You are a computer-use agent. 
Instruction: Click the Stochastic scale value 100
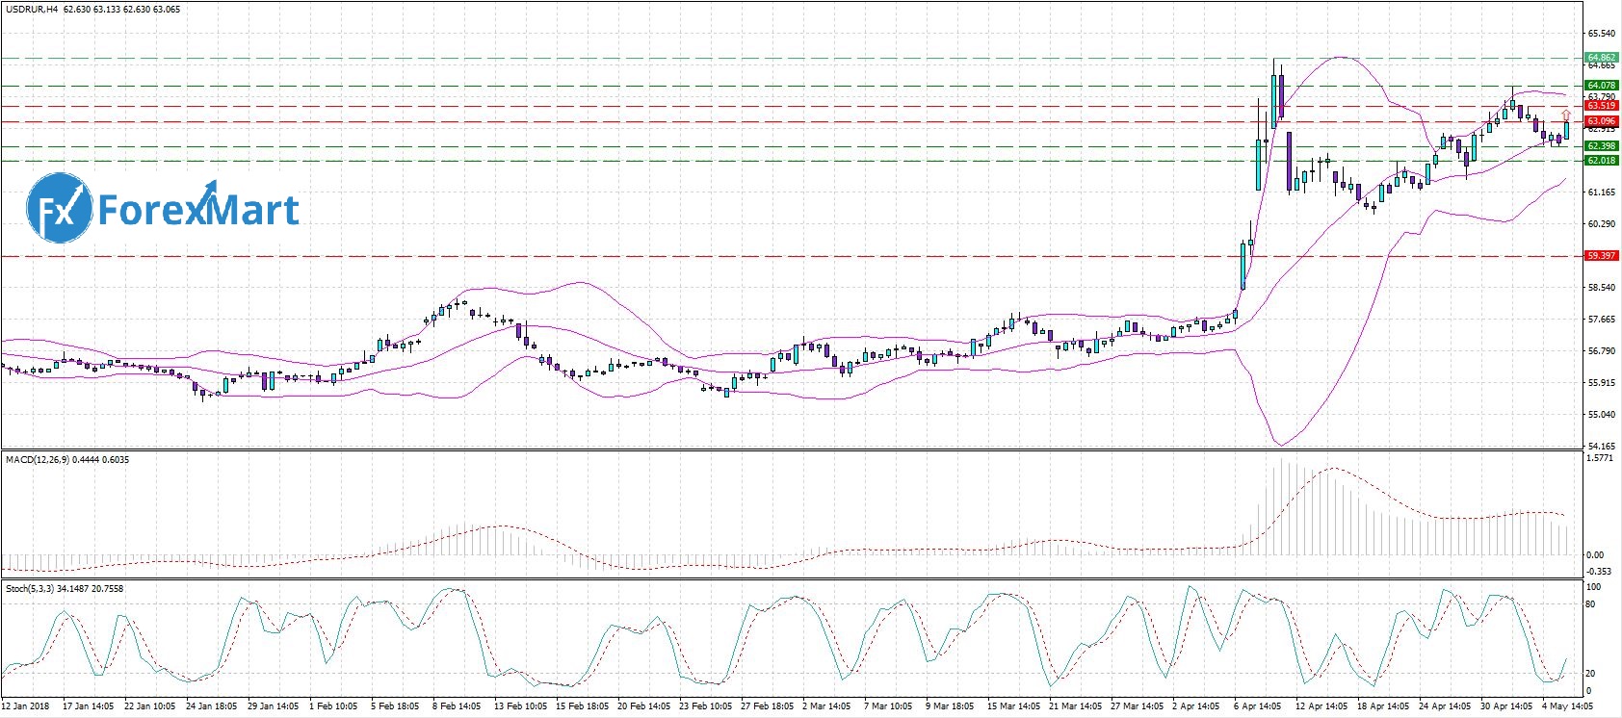coord(1594,587)
